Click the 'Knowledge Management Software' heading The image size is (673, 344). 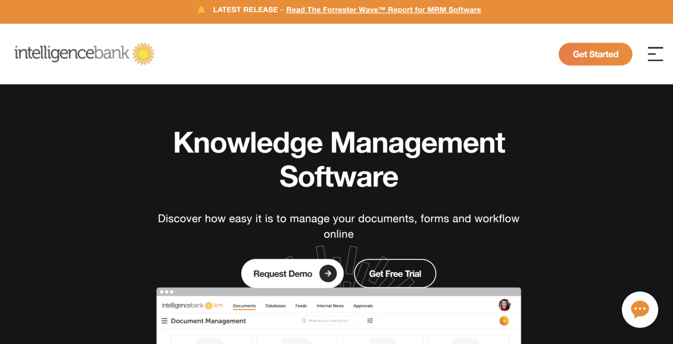[x=339, y=159]
